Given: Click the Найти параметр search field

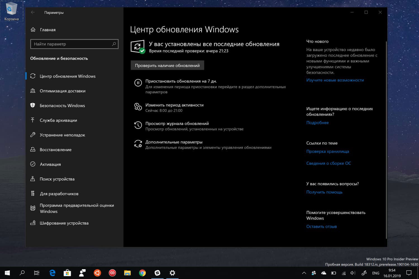Looking at the screenshot, I should click(x=74, y=44).
